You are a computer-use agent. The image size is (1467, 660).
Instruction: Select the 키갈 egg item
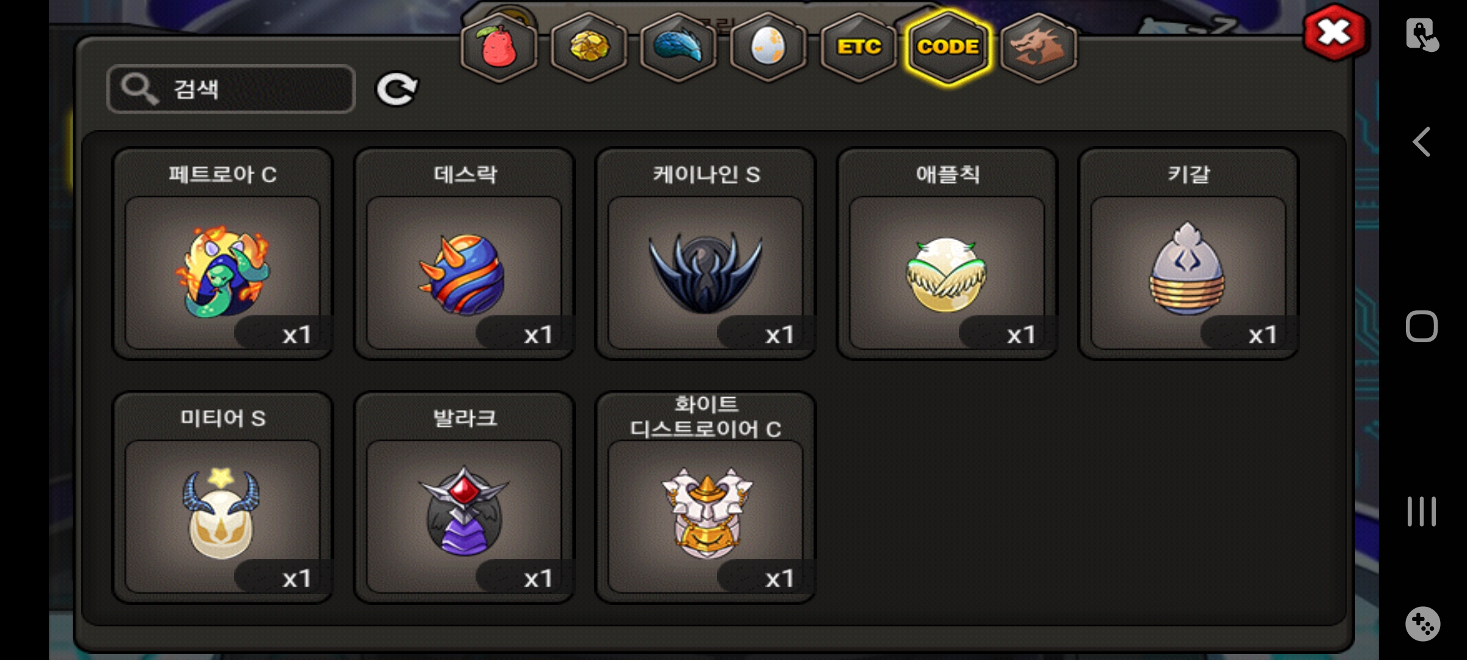1189,254
